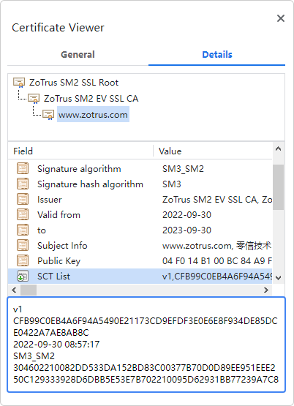Viewport: 294px width, 406px height.
Task: Click the Signature algorithm field icon
Action: (x=23, y=168)
